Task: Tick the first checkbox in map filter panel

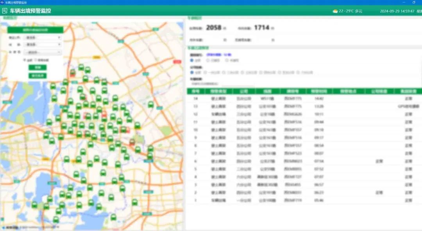Action: [25, 60]
